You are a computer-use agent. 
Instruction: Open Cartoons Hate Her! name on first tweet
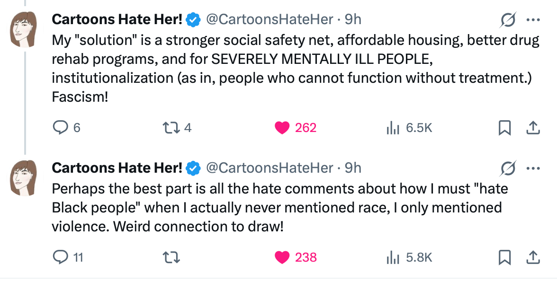coord(117,19)
